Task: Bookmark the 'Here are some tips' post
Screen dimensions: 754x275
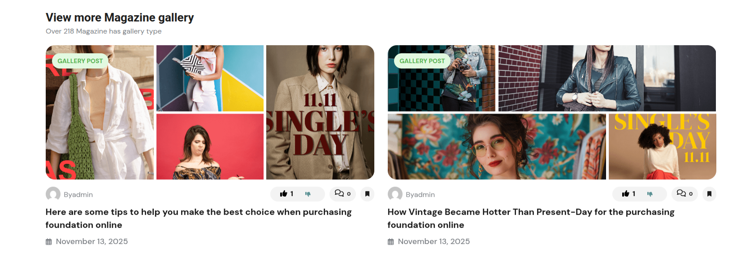Action: pyautogui.click(x=367, y=194)
